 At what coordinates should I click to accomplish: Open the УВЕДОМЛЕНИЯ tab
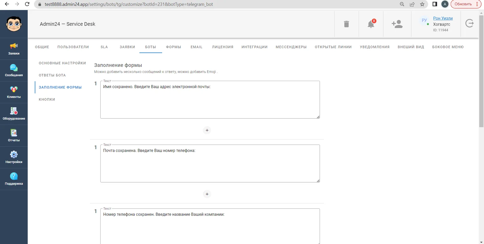(x=375, y=47)
